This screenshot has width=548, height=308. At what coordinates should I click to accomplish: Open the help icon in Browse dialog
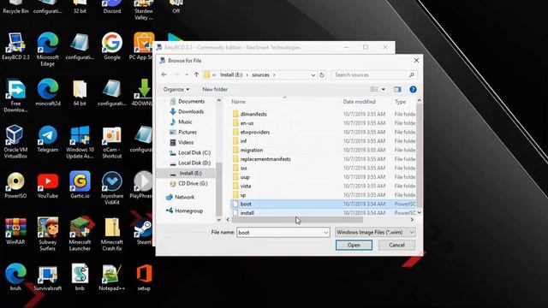(413, 89)
